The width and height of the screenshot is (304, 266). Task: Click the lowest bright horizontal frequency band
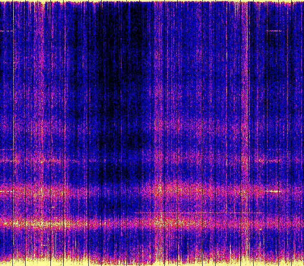152,222
